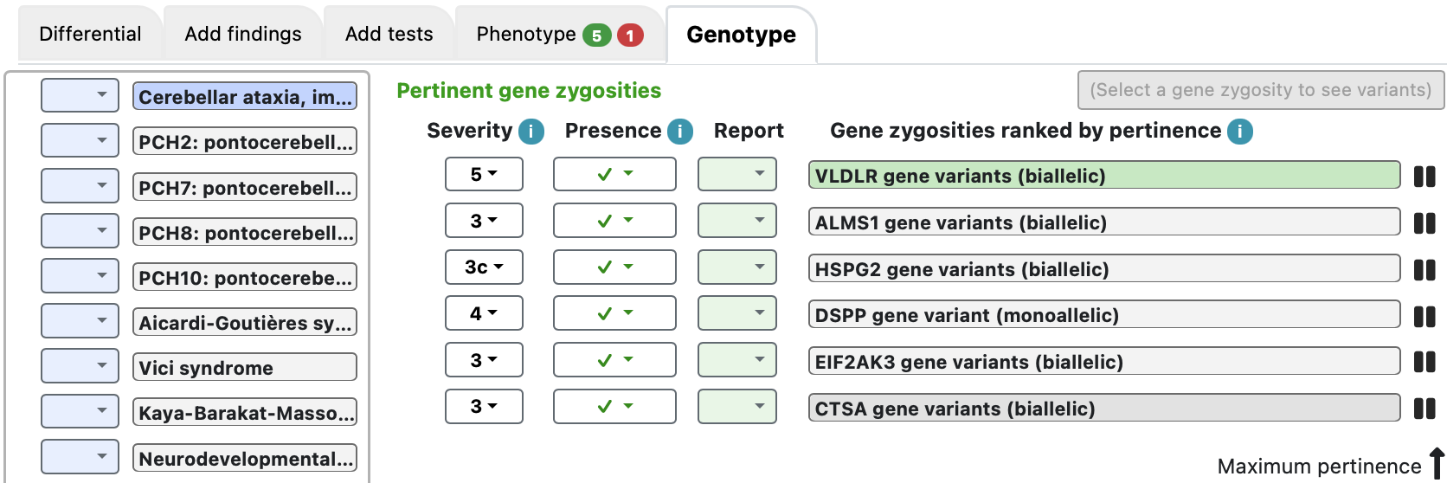
Task: Click the bars icon beside VLDLR gene variants
Action: point(1424,177)
